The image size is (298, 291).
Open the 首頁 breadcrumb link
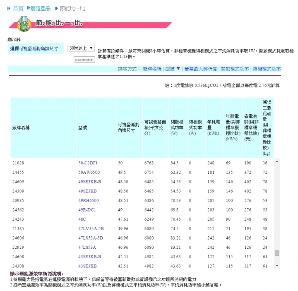click(18, 9)
